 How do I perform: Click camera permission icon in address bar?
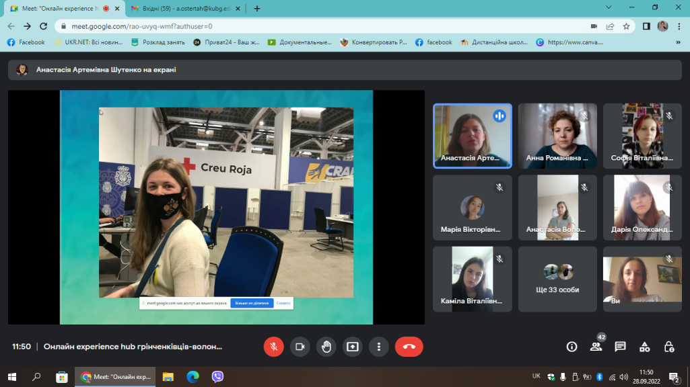pos(594,26)
